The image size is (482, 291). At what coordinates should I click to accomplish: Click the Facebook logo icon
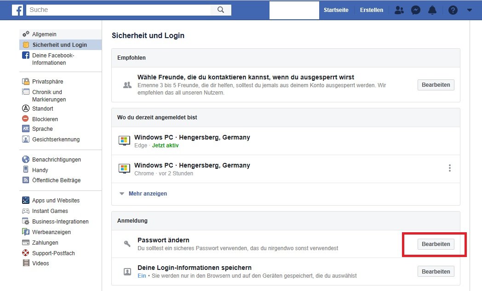pos(17,10)
